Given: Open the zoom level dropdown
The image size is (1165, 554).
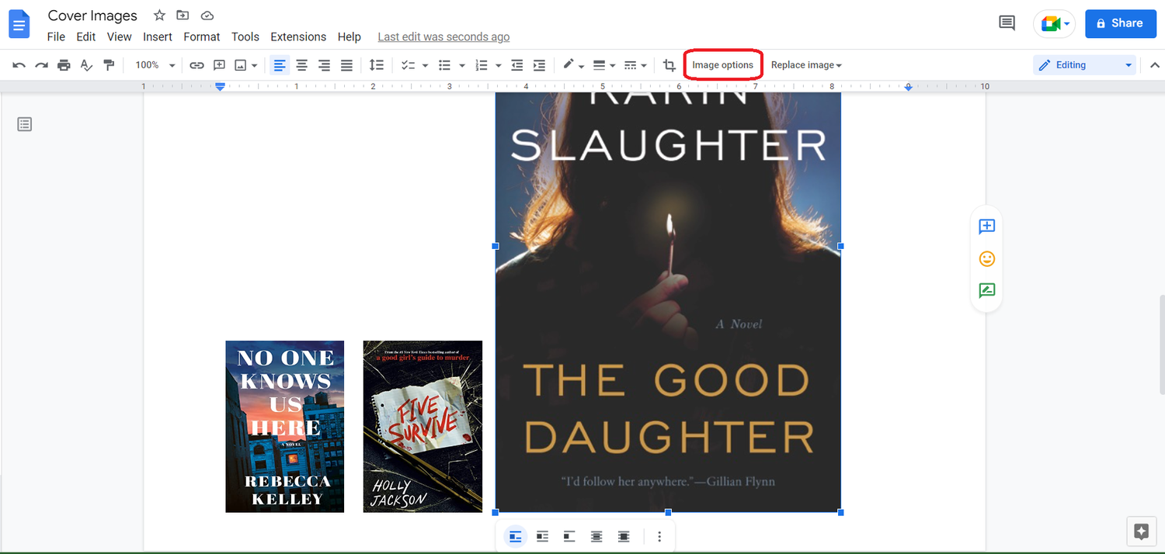Looking at the screenshot, I should click(x=154, y=65).
